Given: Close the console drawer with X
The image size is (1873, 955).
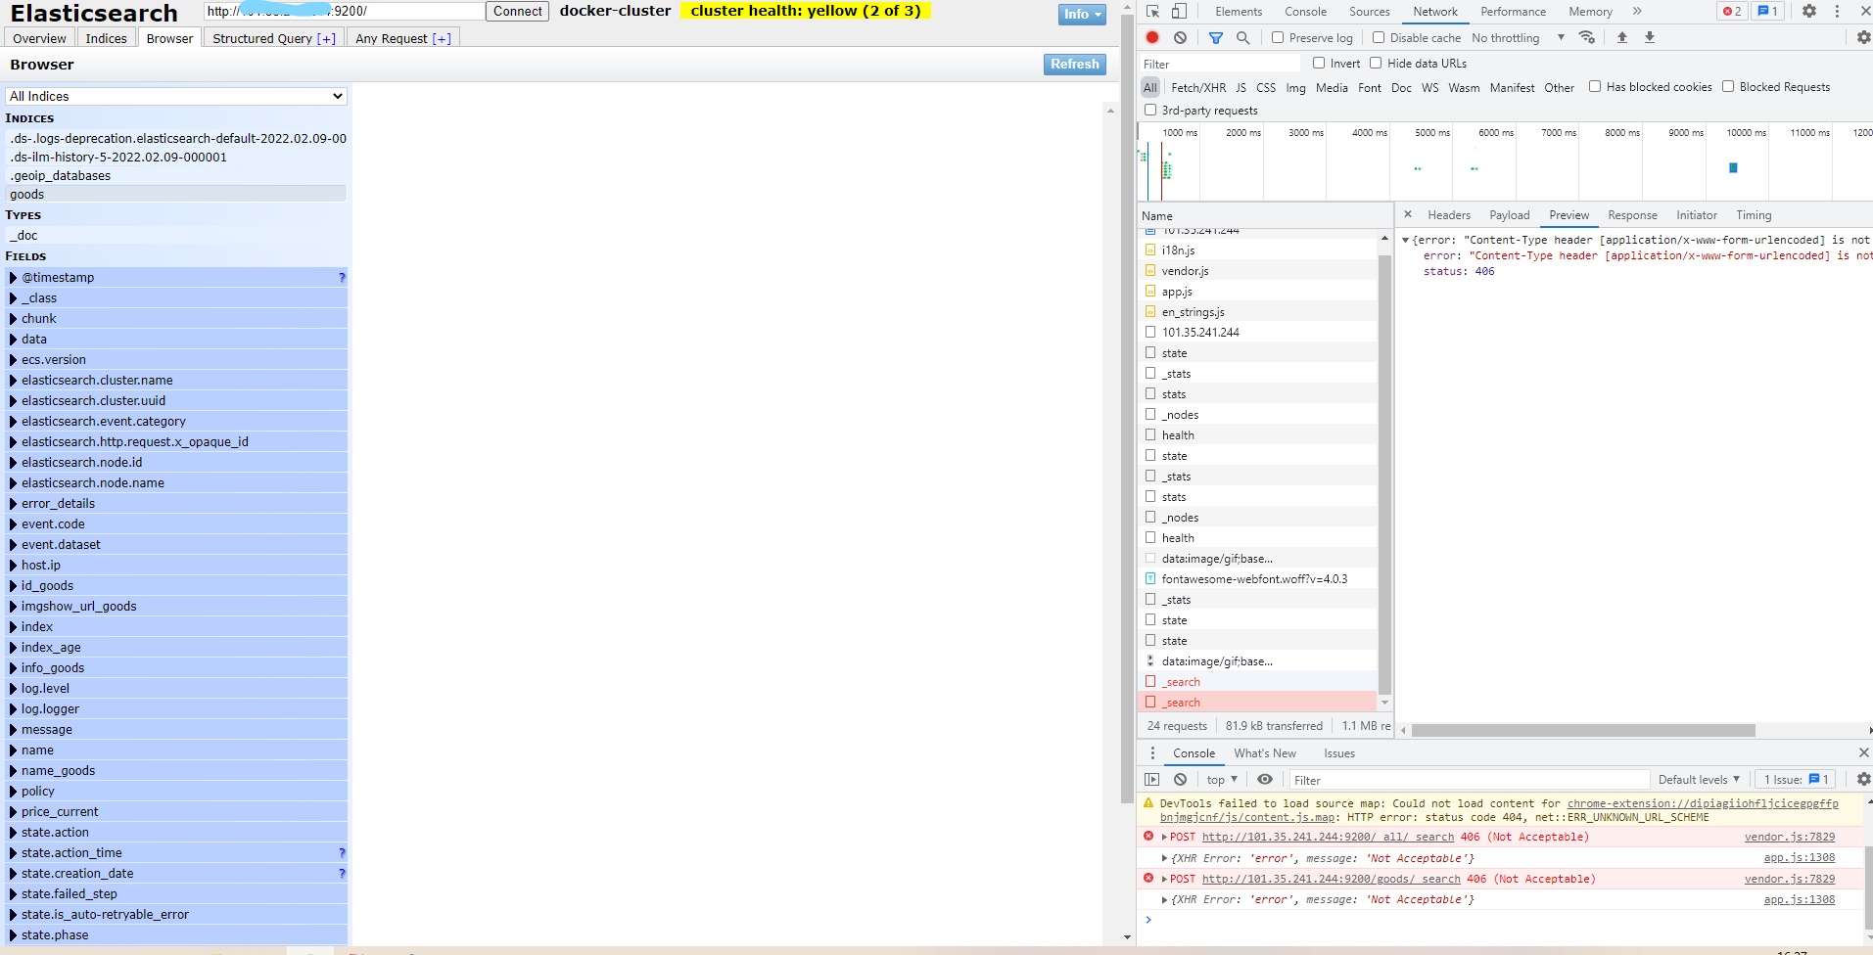Looking at the screenshot, I should [1863, 752].
